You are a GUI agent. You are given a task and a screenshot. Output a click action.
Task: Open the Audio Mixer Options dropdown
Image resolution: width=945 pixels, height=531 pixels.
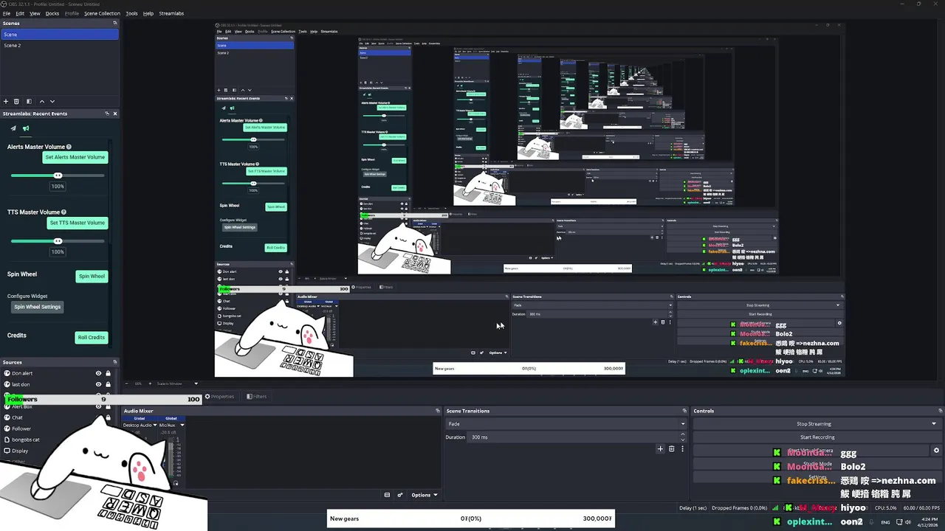pos(425,495)
